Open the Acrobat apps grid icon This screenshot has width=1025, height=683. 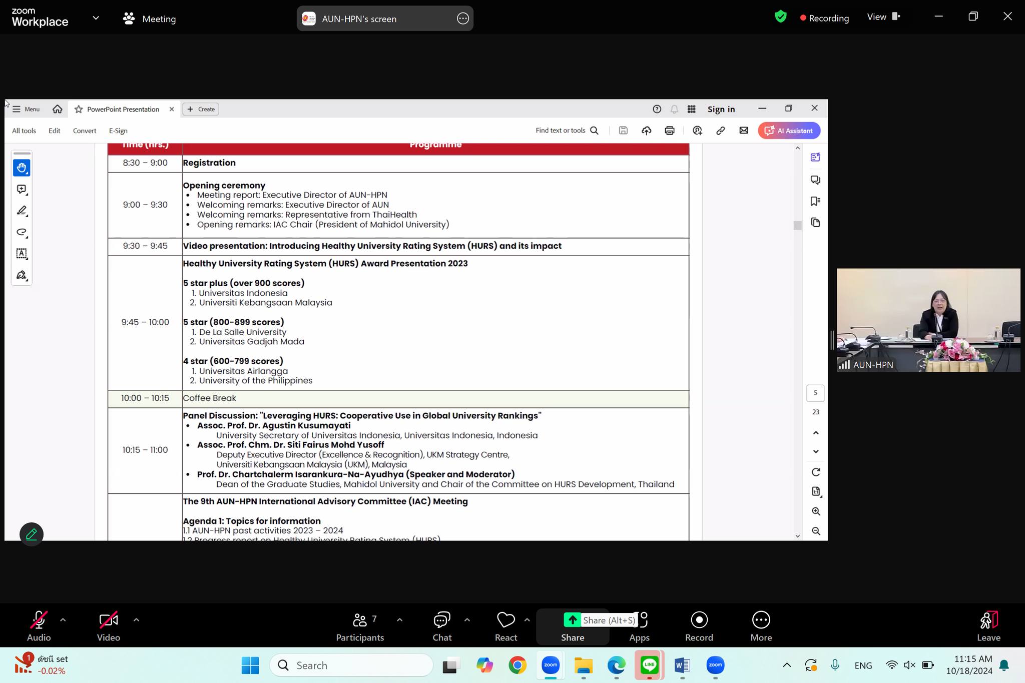(x=692, y=109)
